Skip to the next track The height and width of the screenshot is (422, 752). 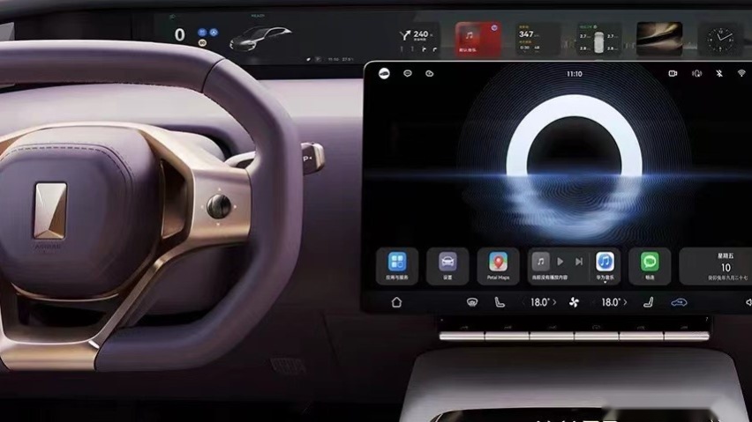(579, 262)
